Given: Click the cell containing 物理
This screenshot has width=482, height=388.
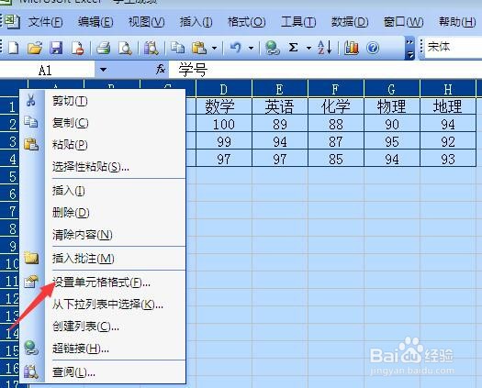Looking at the screenshot, I should click(392, 106).
